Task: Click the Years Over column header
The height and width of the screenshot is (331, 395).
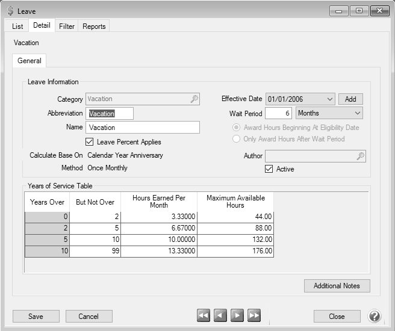Action: click(x=47, y=202)
